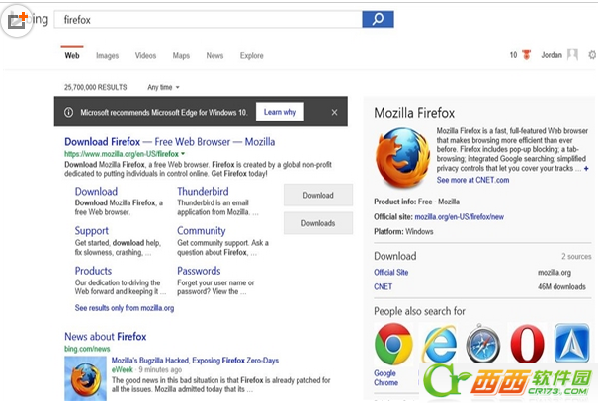Open the Firefox news thumbnail image
Screen dimensions: 598x403
pos(85,378)
